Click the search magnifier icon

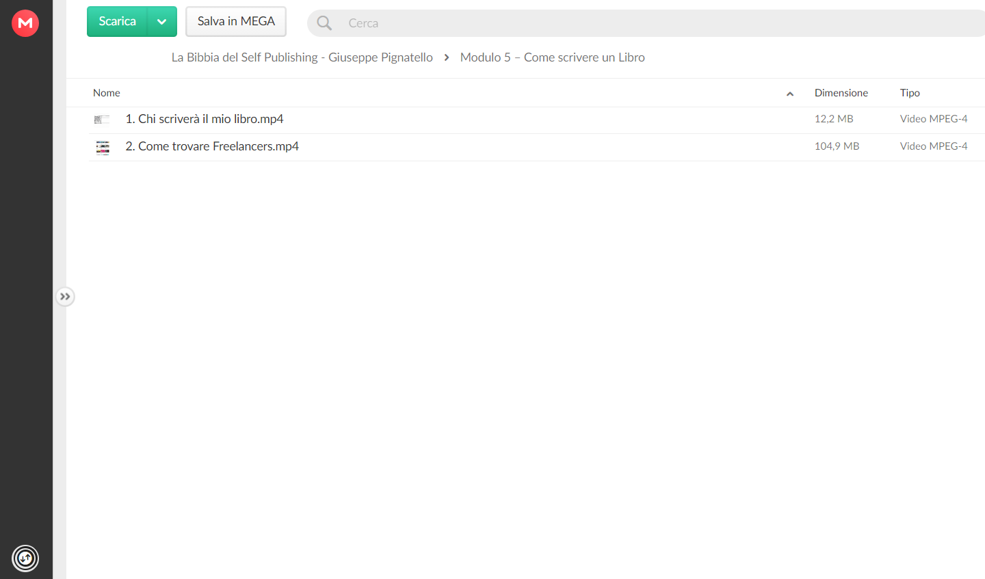(x=324, y=23)
